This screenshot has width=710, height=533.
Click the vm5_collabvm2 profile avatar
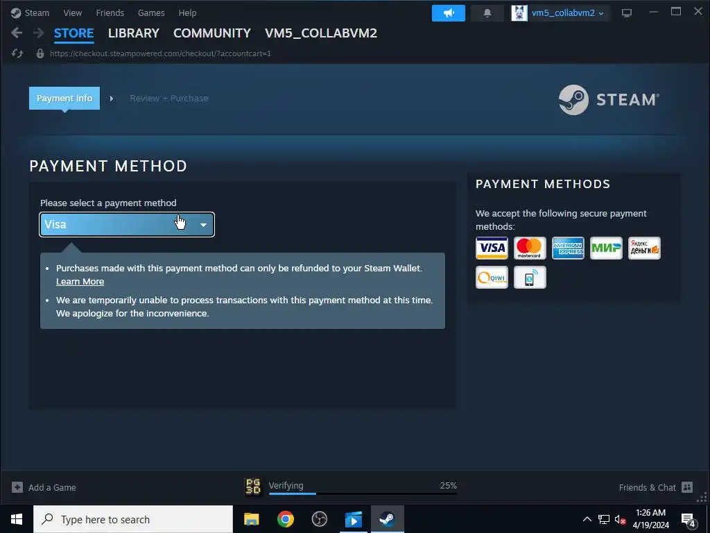coord(519,13)
